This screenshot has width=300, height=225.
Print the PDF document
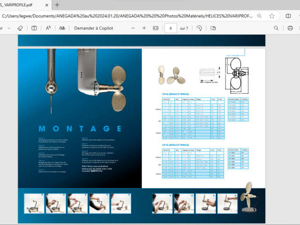point(290,28)
